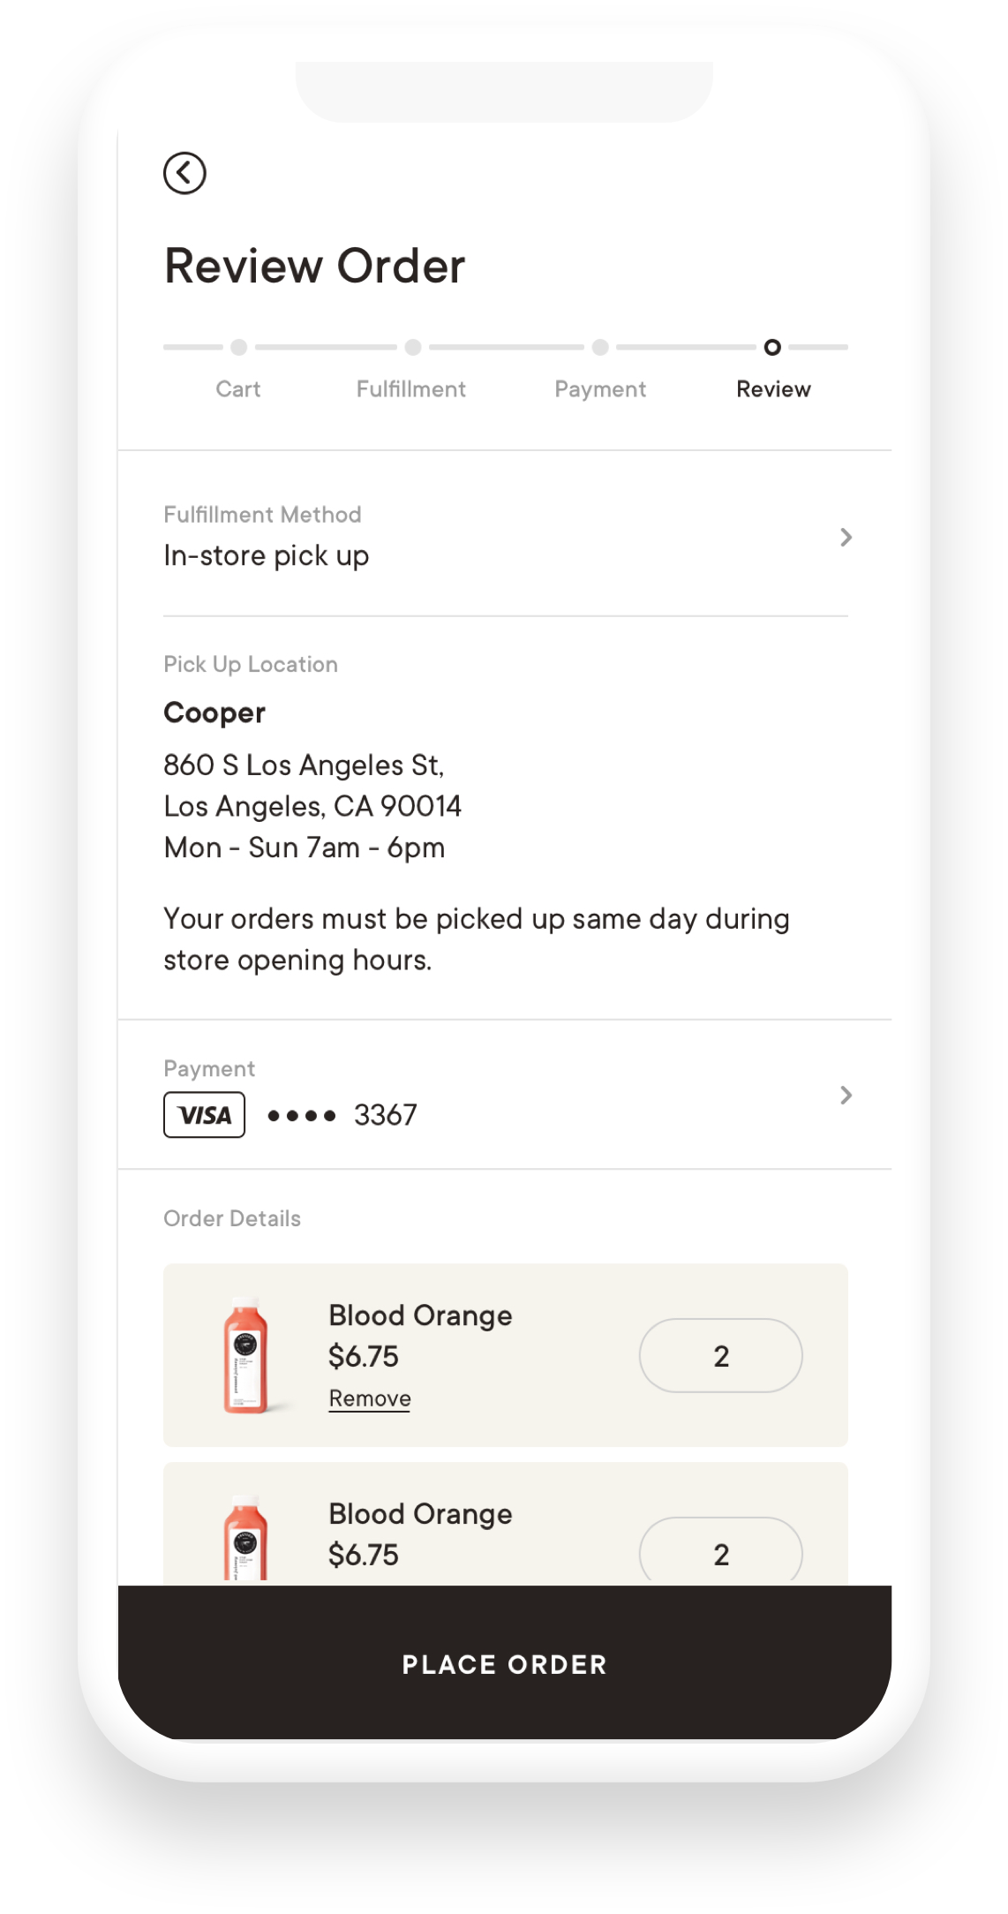Expand Fulfillment Method chevron arrow
The height and width of the screenshot is (1914, 1008).
pyautogui.click(x=846, y=537)
